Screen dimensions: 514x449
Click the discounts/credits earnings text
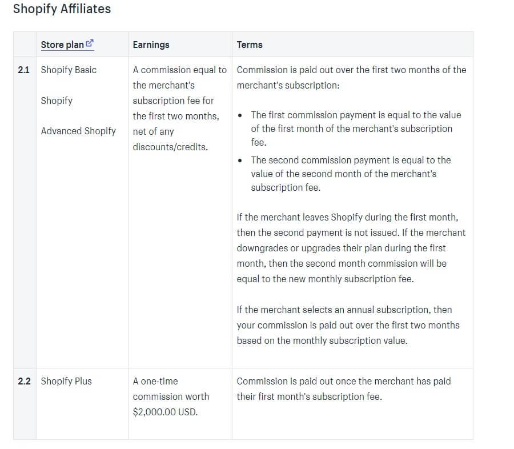coord(170,147)
